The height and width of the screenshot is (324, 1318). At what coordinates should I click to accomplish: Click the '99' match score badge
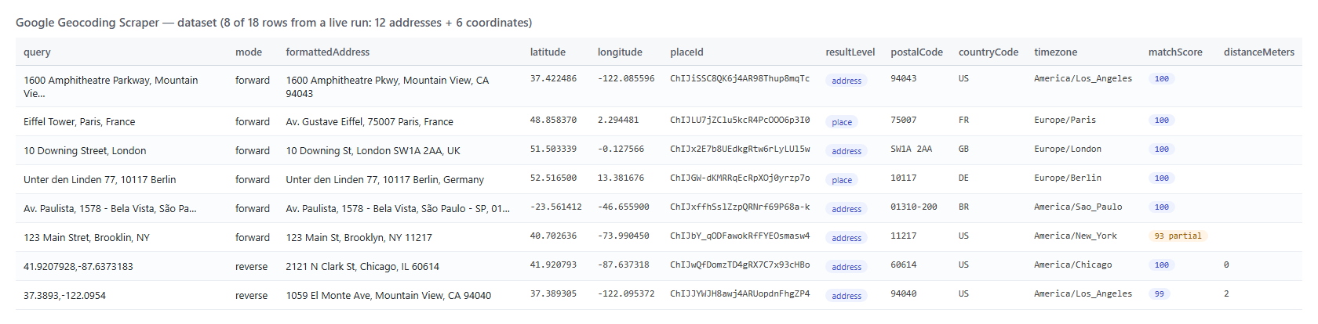pyautogui.click(x=1160, y=293)
